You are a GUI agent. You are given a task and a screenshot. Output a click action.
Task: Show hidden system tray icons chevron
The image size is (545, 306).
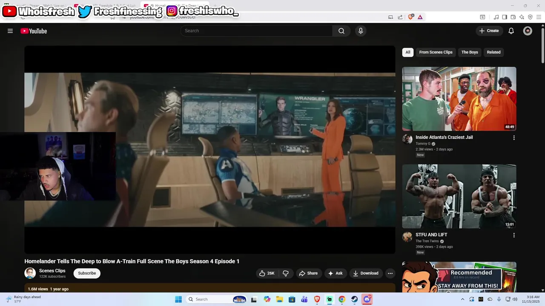(x=463, y=299)
